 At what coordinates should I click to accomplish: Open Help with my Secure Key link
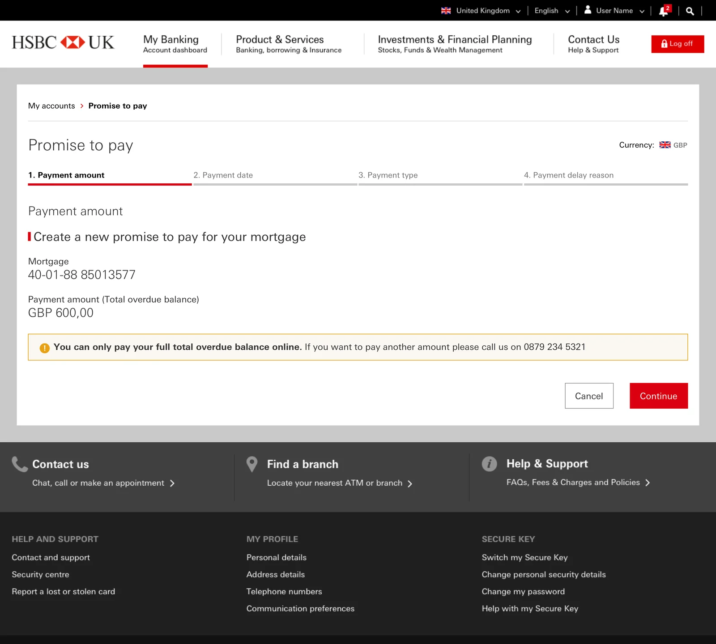tap(530, 608)
